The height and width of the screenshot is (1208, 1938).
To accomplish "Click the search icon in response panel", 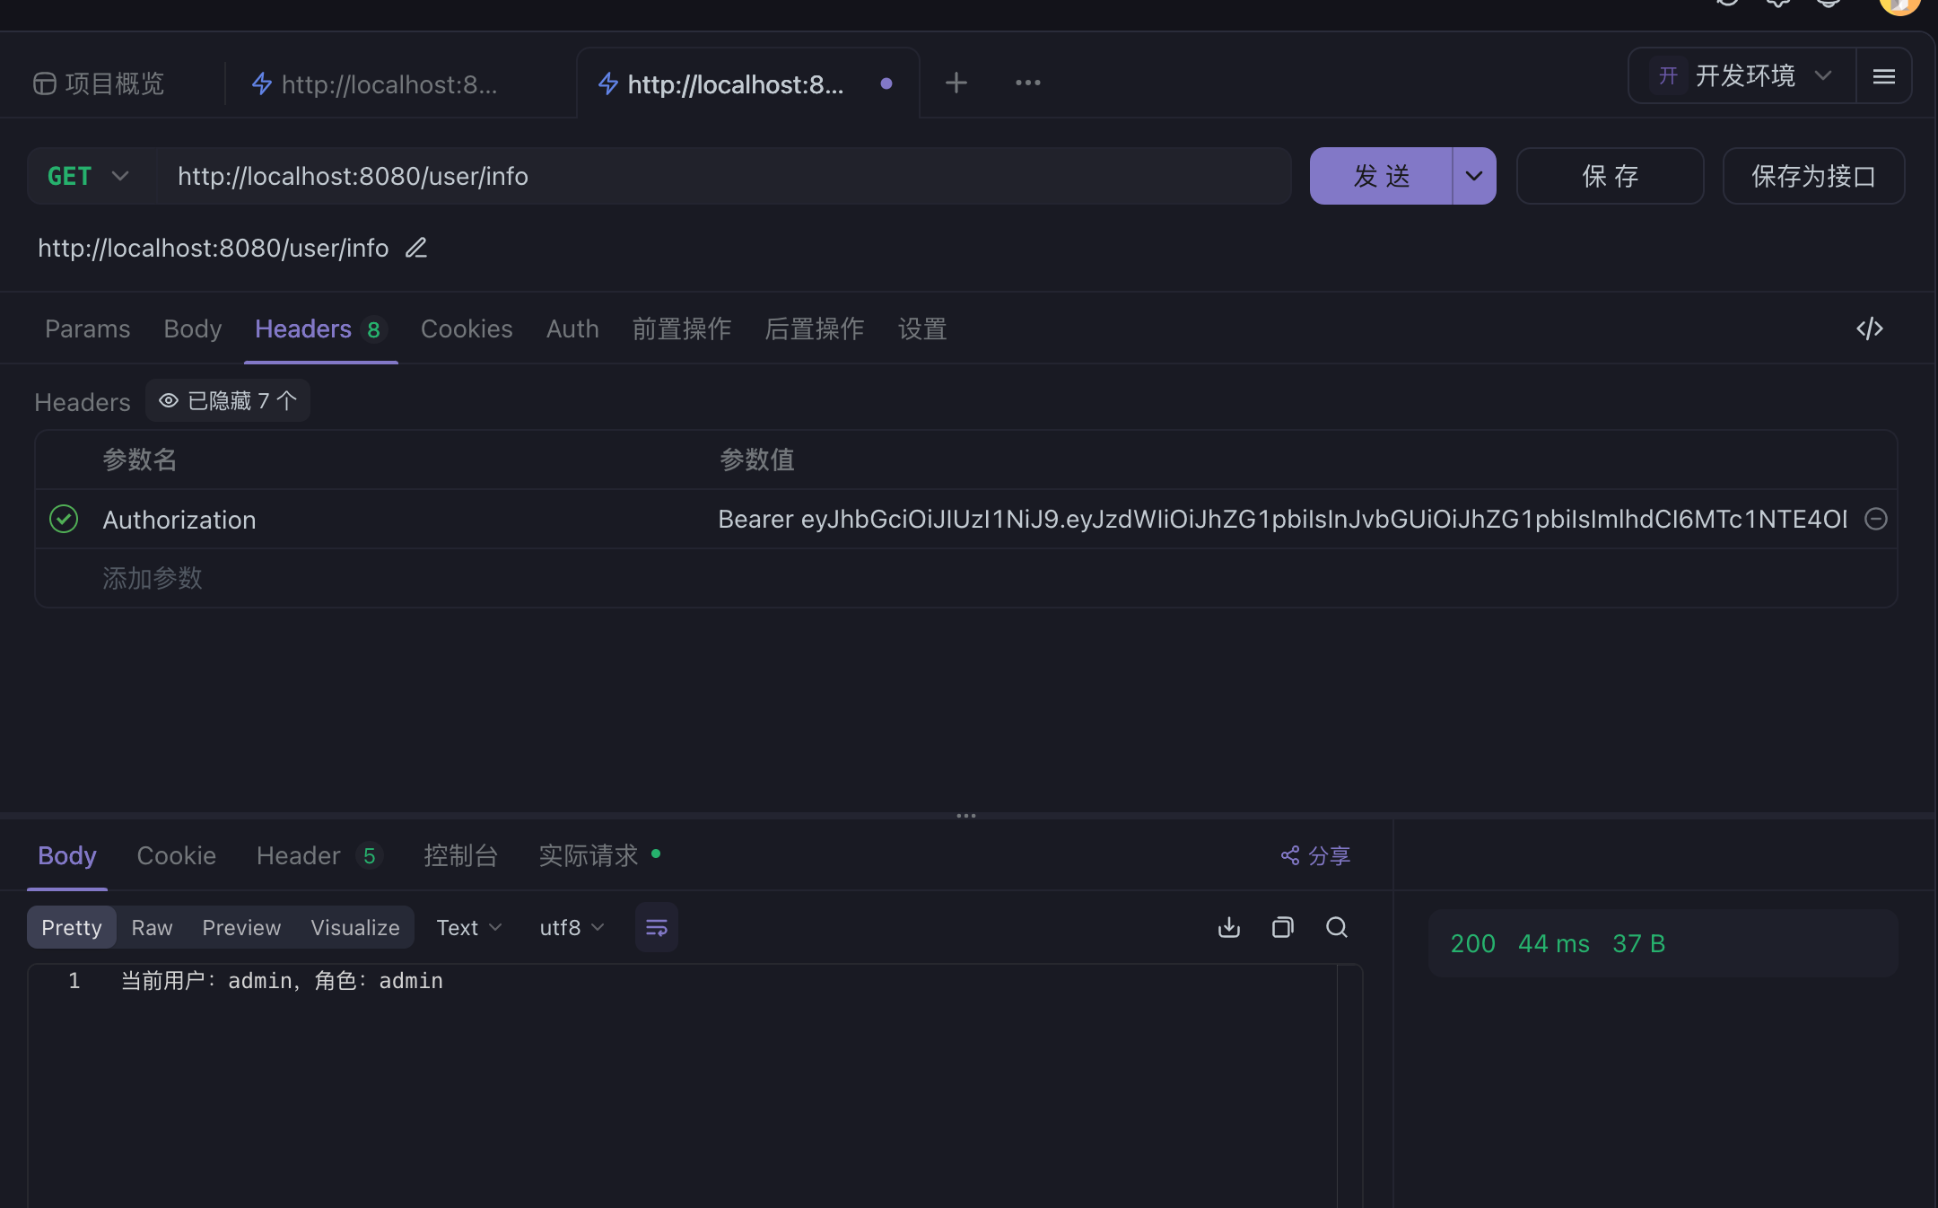I will tap(1337, 927).
